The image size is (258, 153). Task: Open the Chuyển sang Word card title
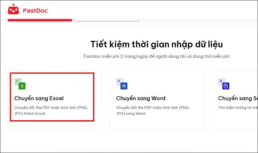click(x=141, y=98)
